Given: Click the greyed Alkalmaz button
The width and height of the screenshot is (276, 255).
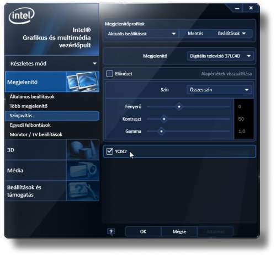Looking at the screenshot, I should (x=216, y=232).
